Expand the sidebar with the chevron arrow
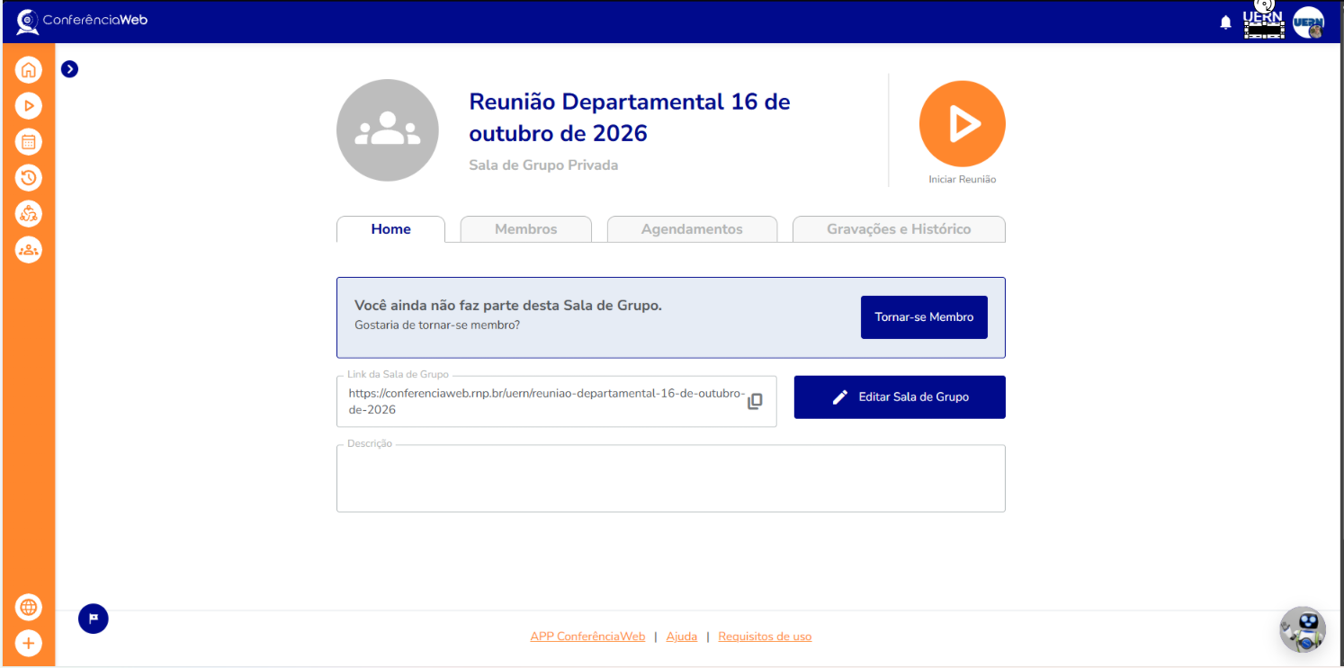 coord(70,69)
